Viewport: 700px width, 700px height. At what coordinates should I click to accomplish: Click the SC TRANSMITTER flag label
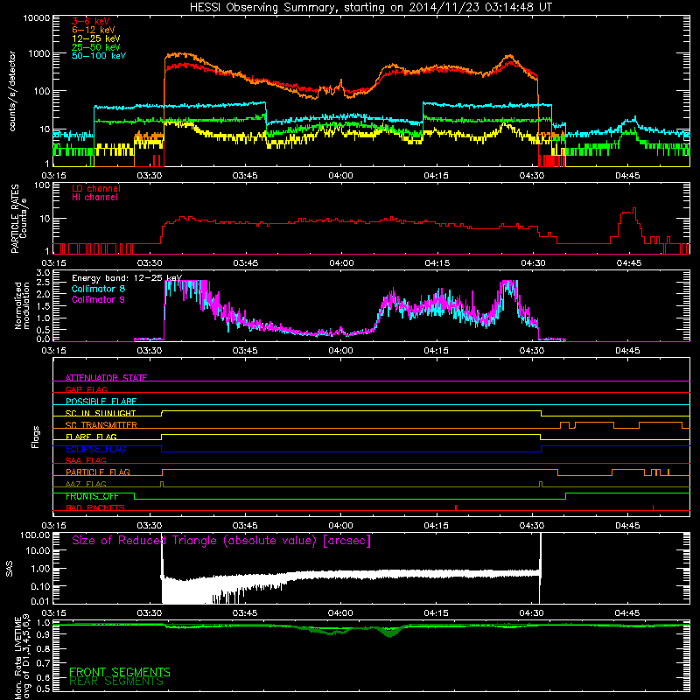(101, 425)
